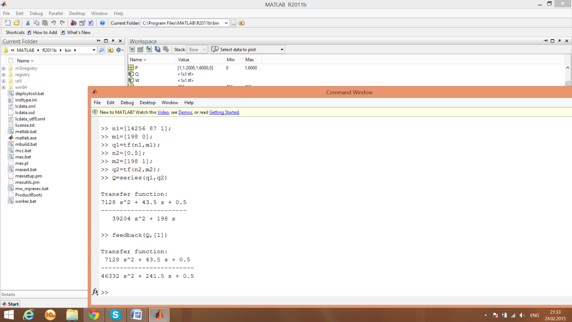The height and width of the screenshot is (322, 572).
Task: Click the fx function browser icon
Action: [95, 292]
